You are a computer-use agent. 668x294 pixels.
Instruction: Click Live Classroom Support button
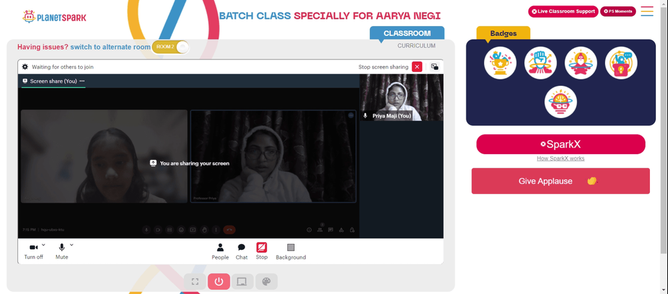563,11
